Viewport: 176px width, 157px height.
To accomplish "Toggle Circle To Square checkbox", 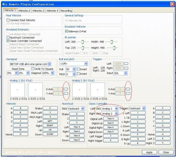I will (33, 69).
